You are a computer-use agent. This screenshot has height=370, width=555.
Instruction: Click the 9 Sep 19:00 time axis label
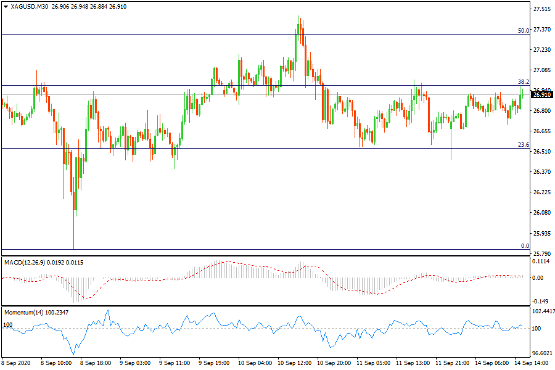tap(215, 363)
